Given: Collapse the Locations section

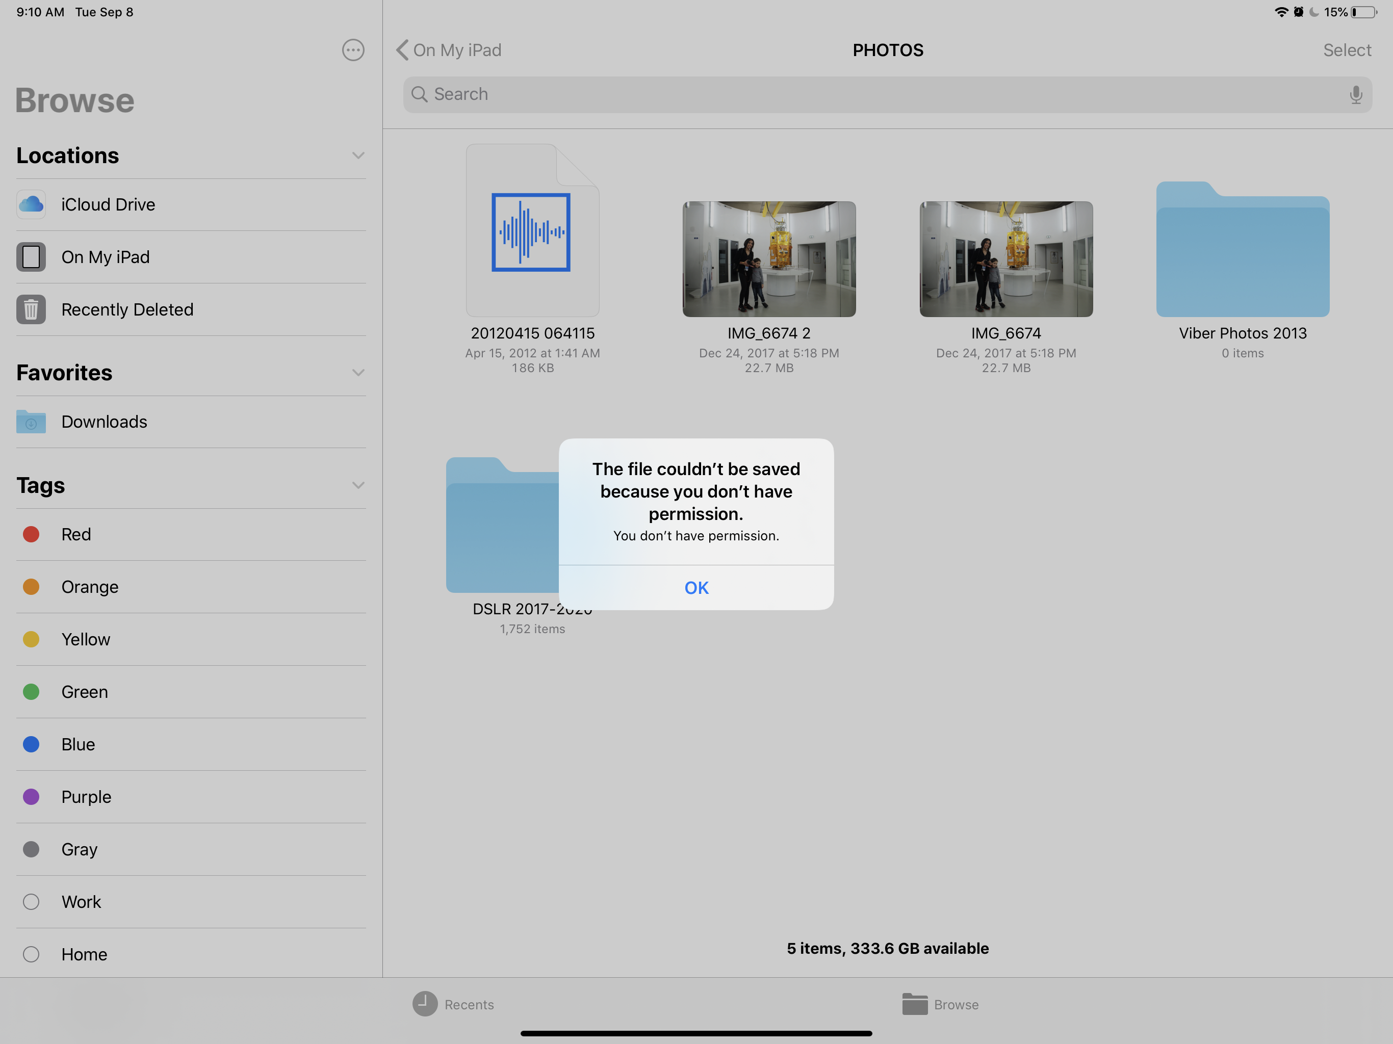Looking at the screenshot, I should click(358, 155).
